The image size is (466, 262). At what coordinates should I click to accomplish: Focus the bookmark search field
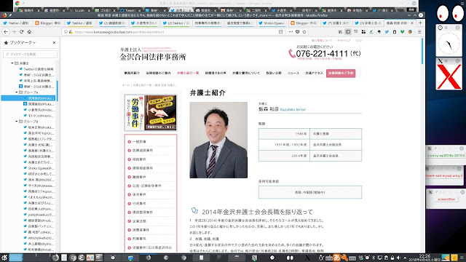click(30, 54)
